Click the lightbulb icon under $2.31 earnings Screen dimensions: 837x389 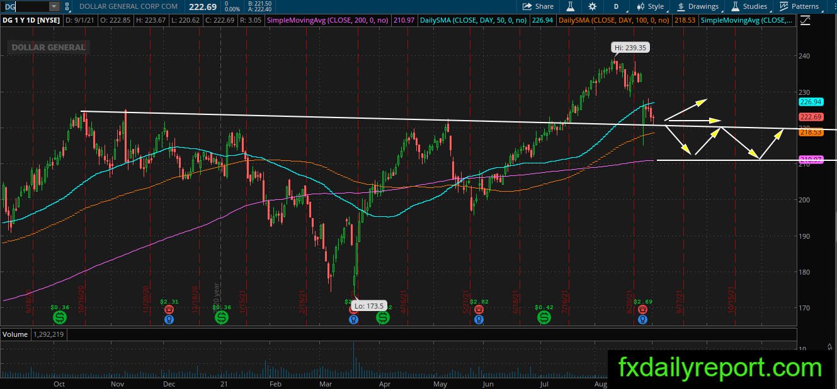pyautogui.click(x=169, y=319)
